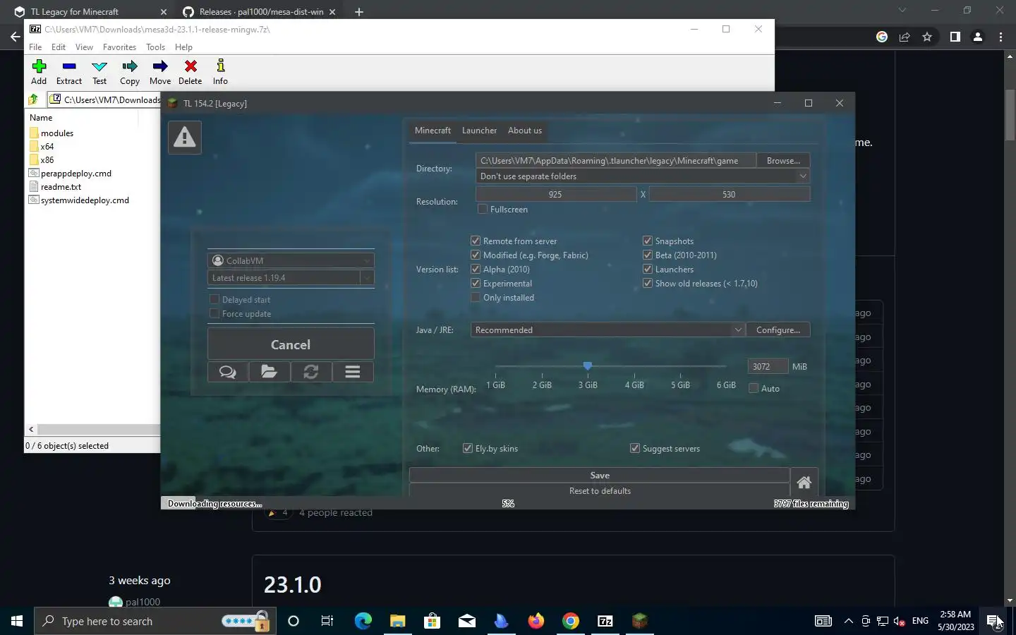
Task: Enable the Only installed checkbox
Action: tap(476, 297)
